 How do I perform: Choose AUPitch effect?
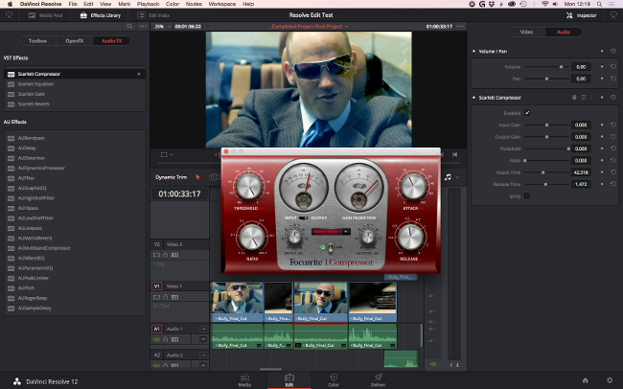pos(75,288)
